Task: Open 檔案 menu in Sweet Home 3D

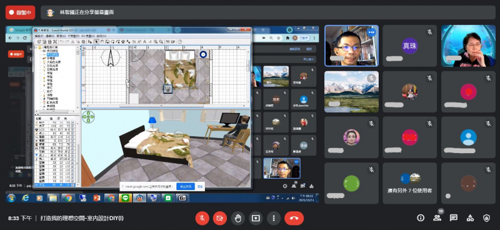Action: [39, 36]
